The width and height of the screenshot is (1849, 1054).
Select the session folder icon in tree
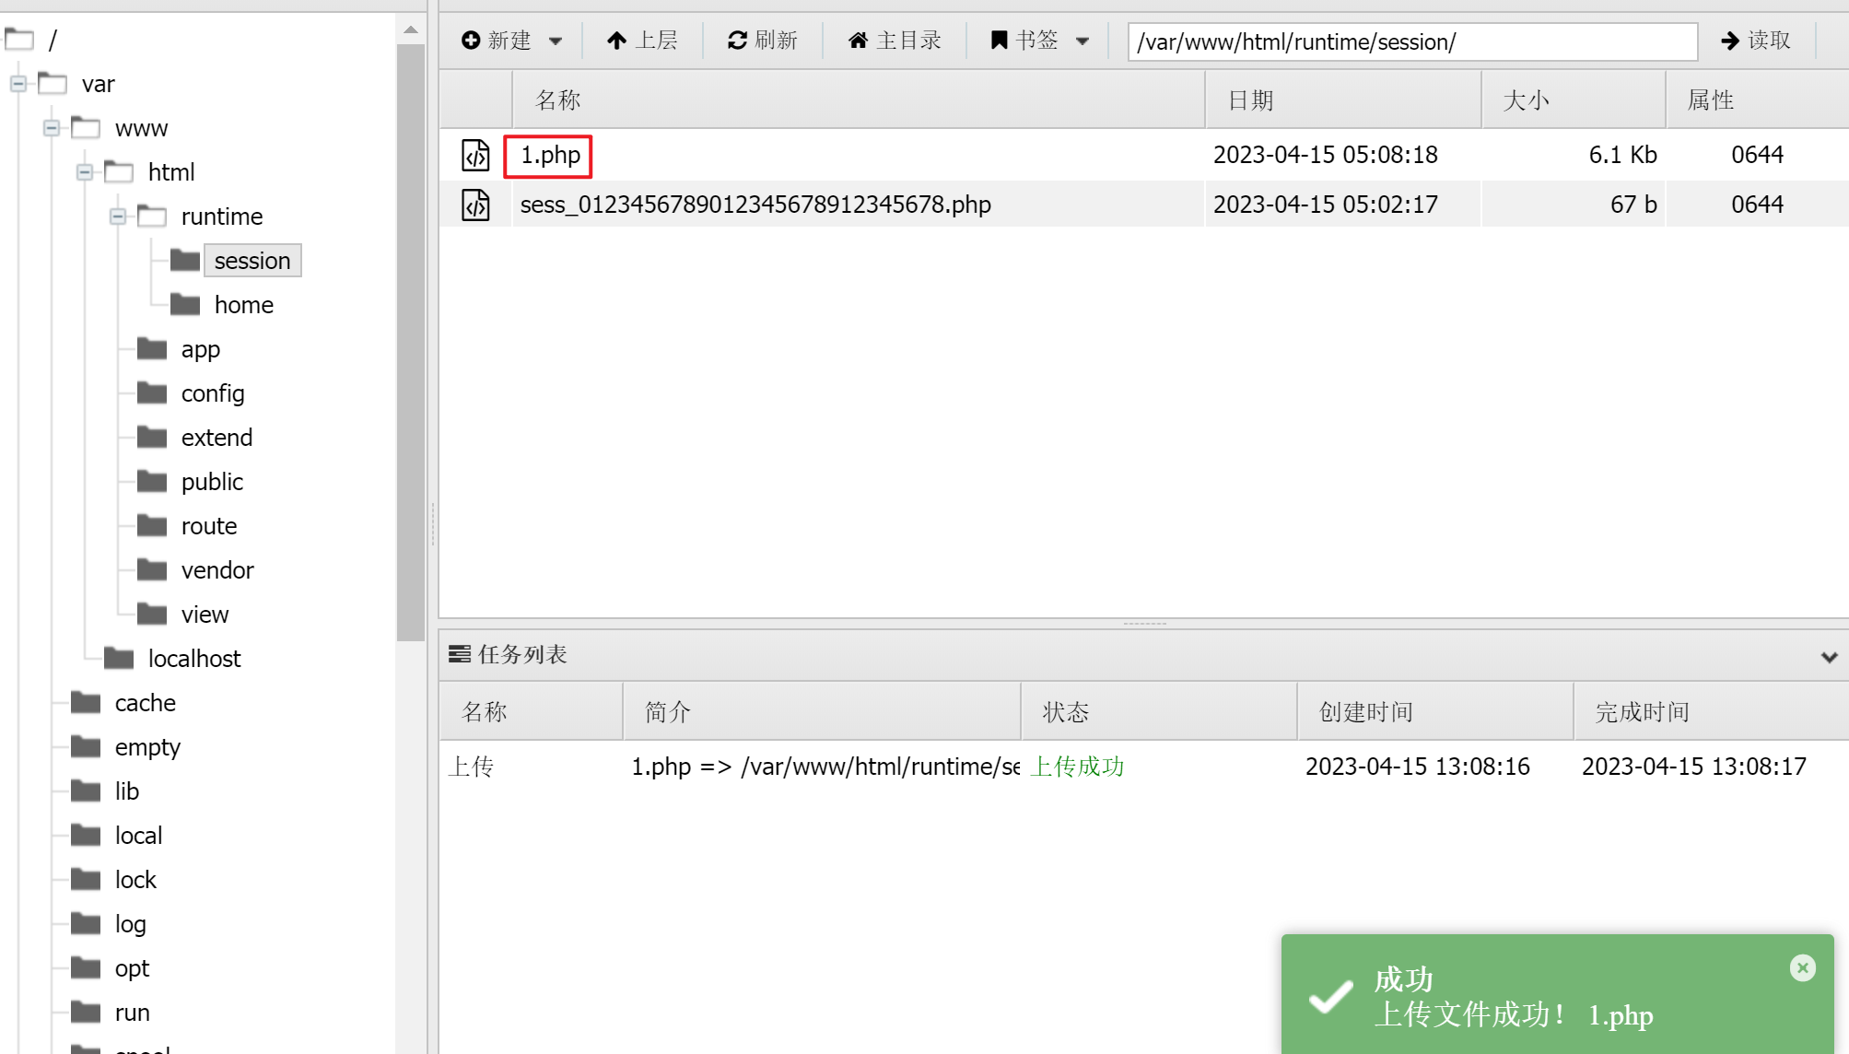point(185,261)
